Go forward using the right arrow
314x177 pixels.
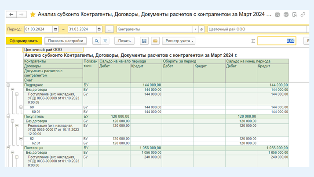click(21, 15)
